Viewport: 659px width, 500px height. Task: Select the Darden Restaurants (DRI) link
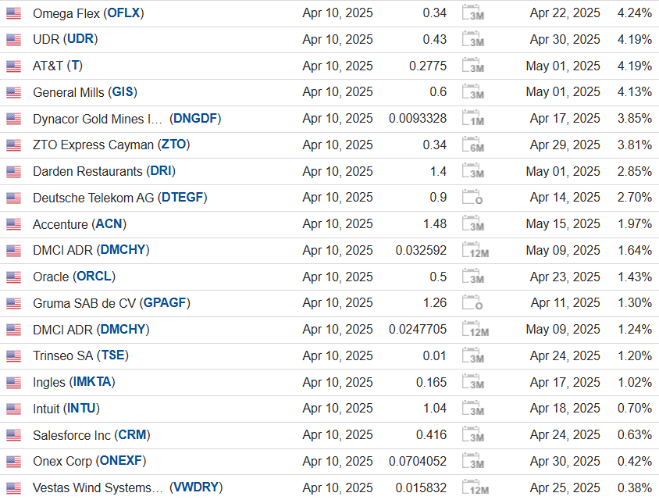(104, 171)
